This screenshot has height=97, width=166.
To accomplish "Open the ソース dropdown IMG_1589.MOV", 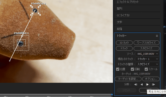I will click(x=148, y=54).
